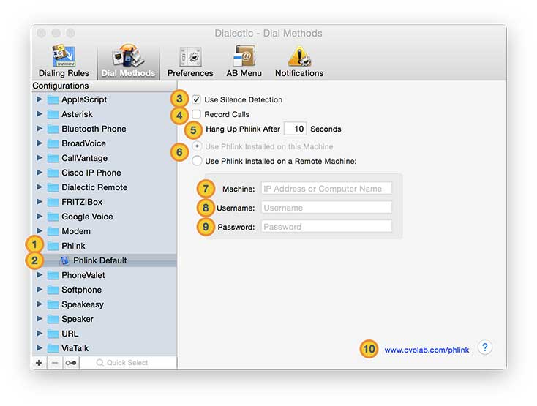
Task: Click the ViaTalk folder icon
Action: 53,348
